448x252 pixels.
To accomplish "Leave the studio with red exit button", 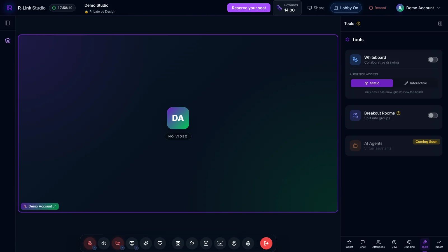I will point(266,243).
